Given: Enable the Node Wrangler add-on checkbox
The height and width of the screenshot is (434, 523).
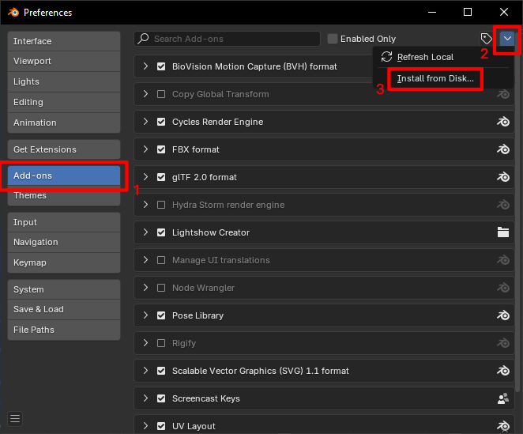Looking at the screenshot, I should 161,288.
